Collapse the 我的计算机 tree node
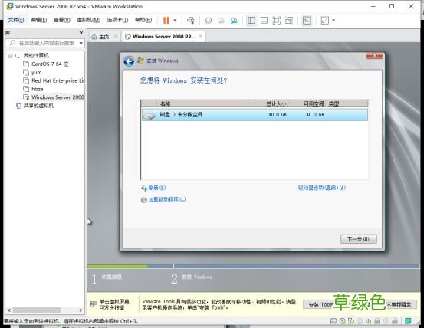424x328 pixels. (11, 56)
